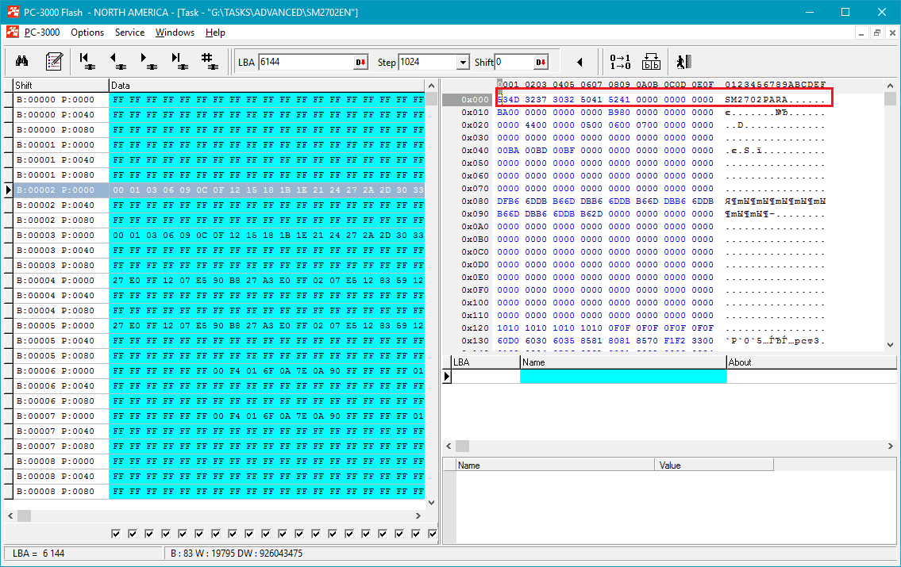The width and height of the screenshot is (901, 567).
Task: Open the Step value dropdown
Action: 463,62
